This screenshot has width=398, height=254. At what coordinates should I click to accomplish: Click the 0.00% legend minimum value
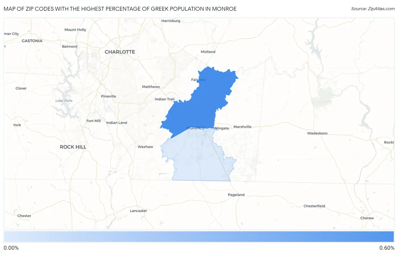coord(11,248)
